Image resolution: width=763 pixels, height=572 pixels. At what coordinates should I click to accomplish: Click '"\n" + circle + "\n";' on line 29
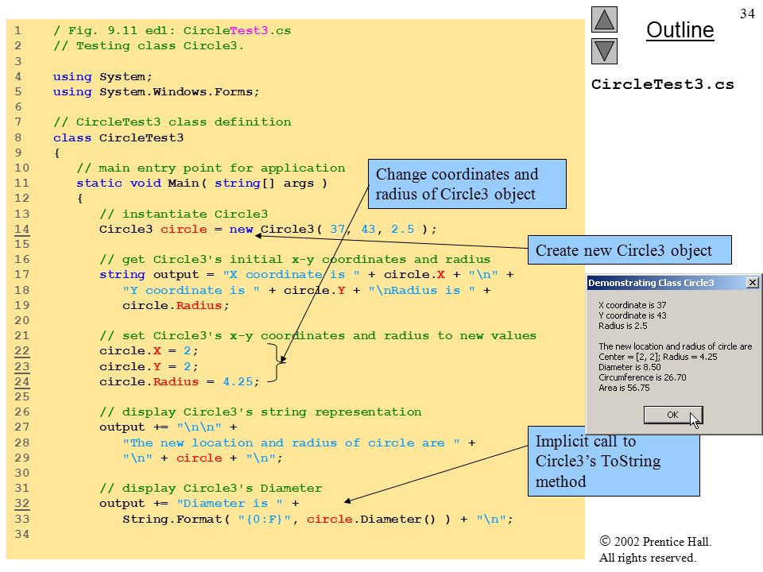(x=203, y=458)
